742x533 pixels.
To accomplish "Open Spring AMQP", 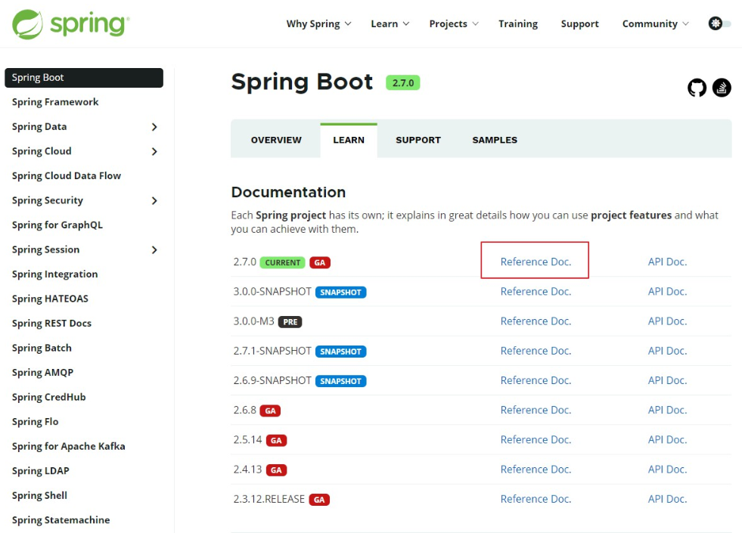I will [x=42, y=373].
